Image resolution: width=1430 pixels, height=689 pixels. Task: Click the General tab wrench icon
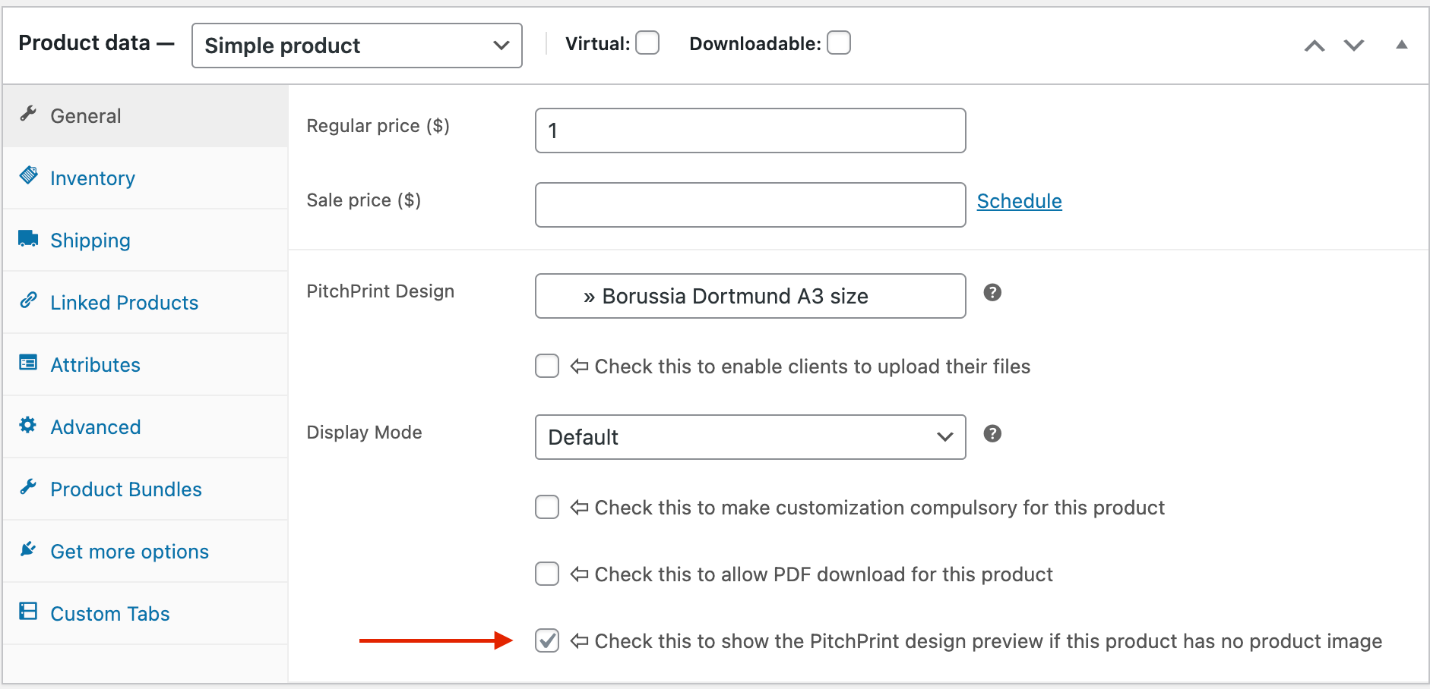tap(28, 114)
